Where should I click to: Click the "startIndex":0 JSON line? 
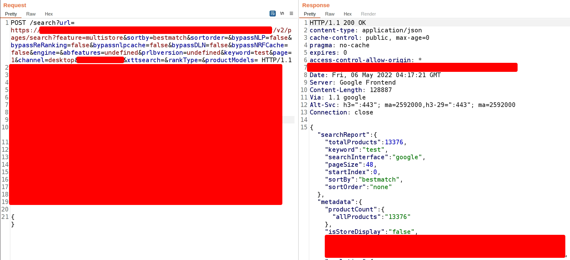tap(353, 172)
